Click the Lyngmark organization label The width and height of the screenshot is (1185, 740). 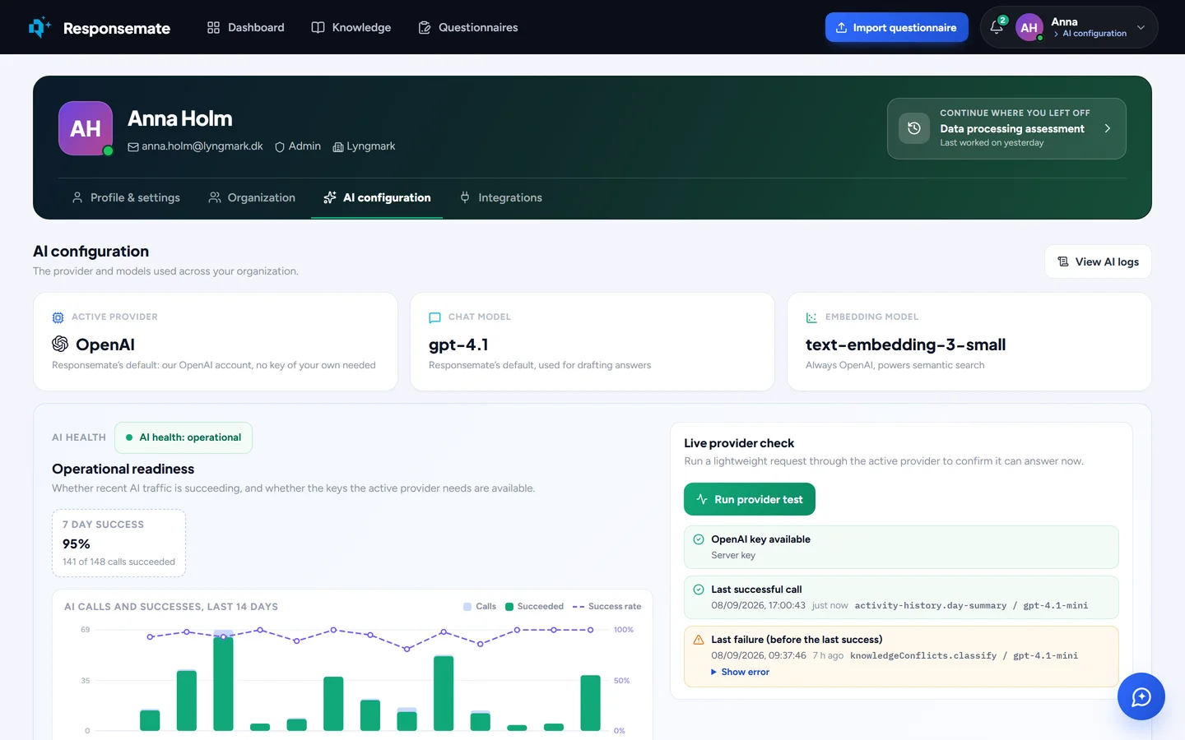click(370, 146)
